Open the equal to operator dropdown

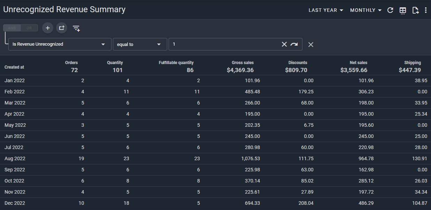click(139, 44)
